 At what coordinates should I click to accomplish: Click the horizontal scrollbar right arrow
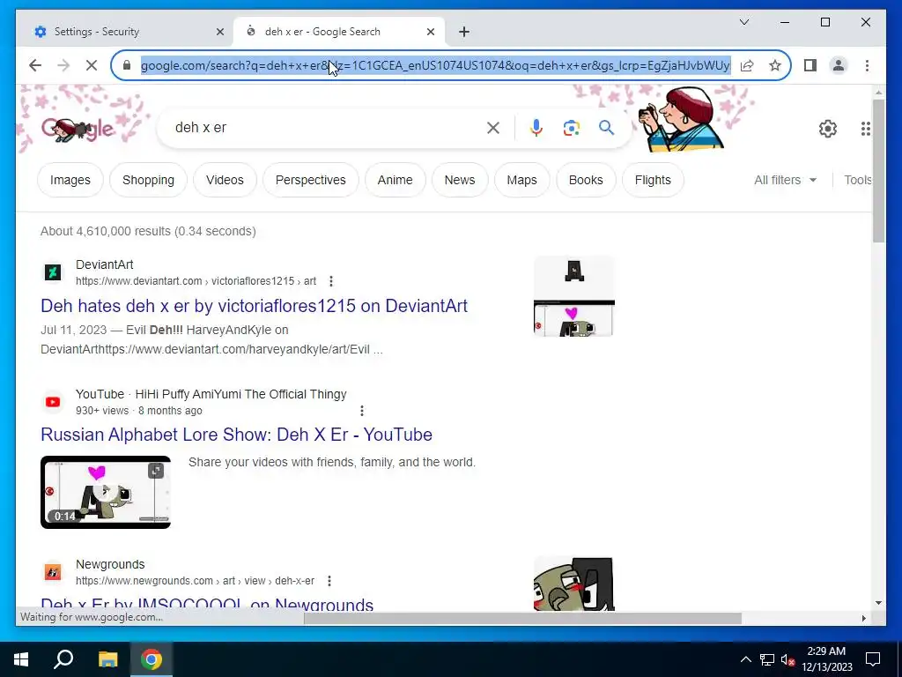tap(863, 618)
